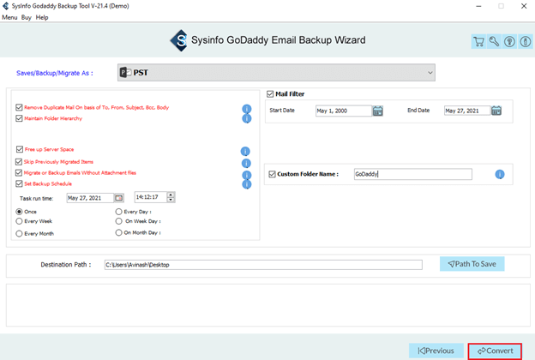Open the Start Date calendar picker

pos(378,111)
